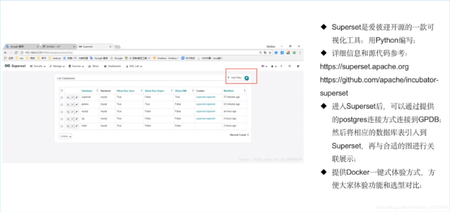Delete the main database record
450x212 pixels.
77,126
